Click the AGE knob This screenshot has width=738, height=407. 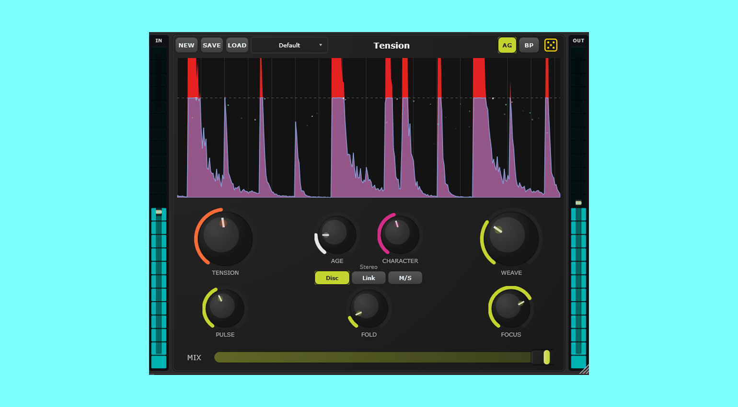pyautogui.click(x=335, y=235)
